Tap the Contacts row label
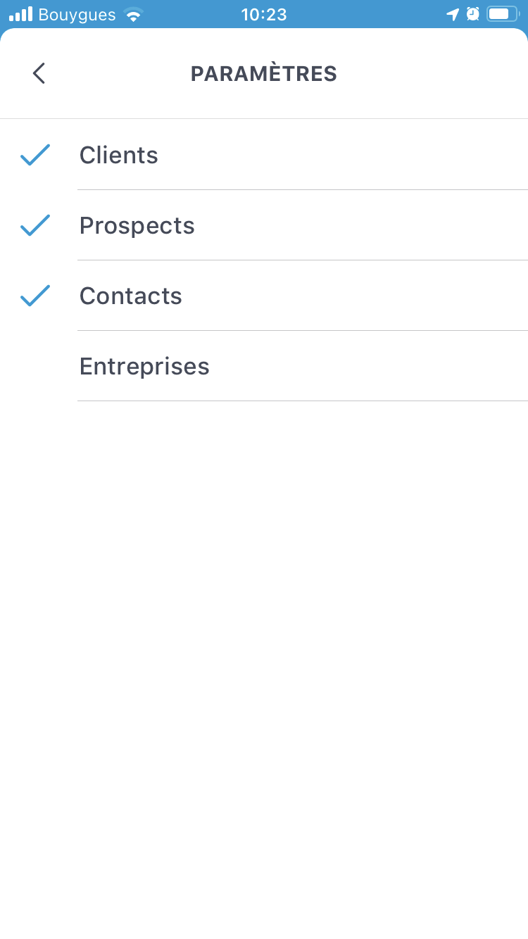The height and width of the screenshot is (939, 528). click(130, 296)
